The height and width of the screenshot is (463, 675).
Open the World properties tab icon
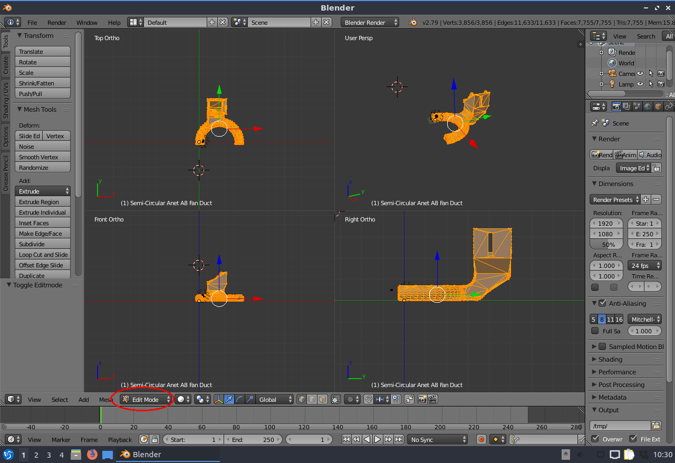647,107
